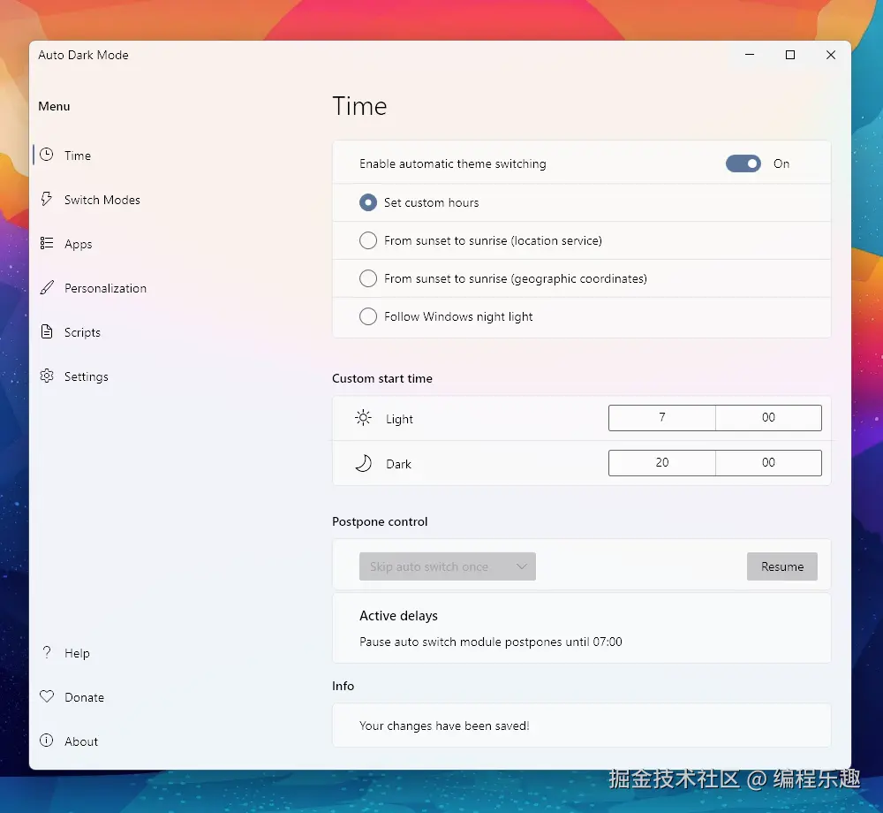Maximize the Auto Dark Mode window
883x813 pixels.
point(790,55)
